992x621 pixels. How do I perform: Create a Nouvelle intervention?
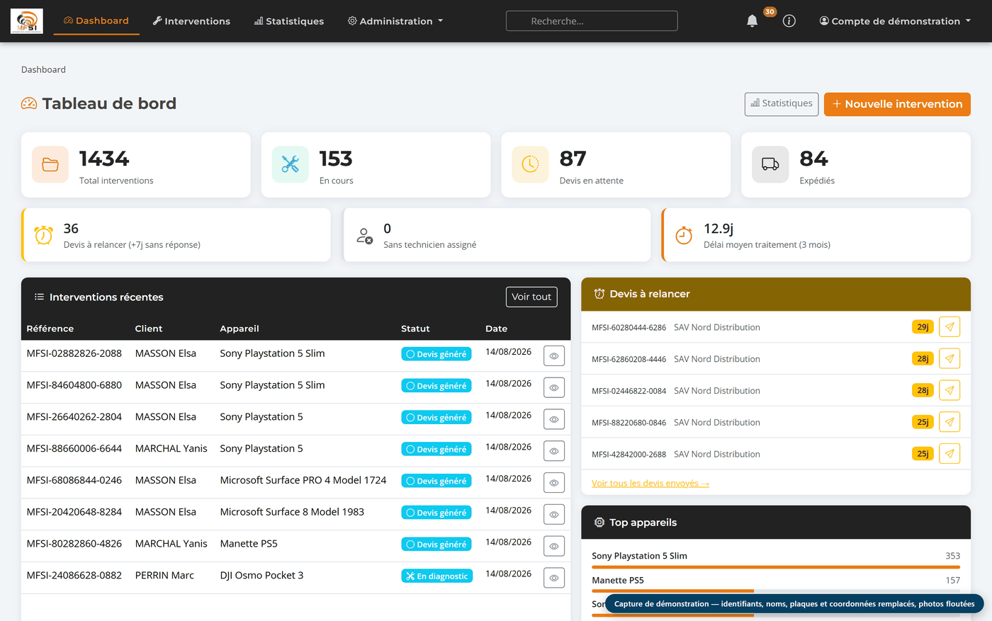tap(897, 104)
